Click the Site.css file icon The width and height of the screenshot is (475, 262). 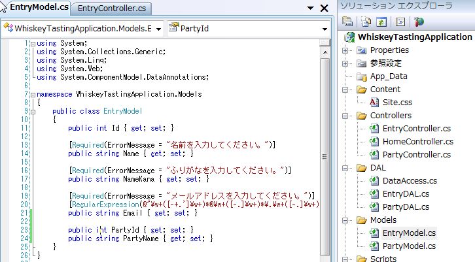click(x=374, y=103)
